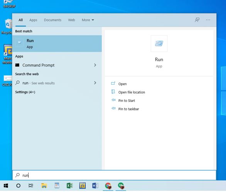
Task: Select Pin to Start
Action: coord(126,100)
